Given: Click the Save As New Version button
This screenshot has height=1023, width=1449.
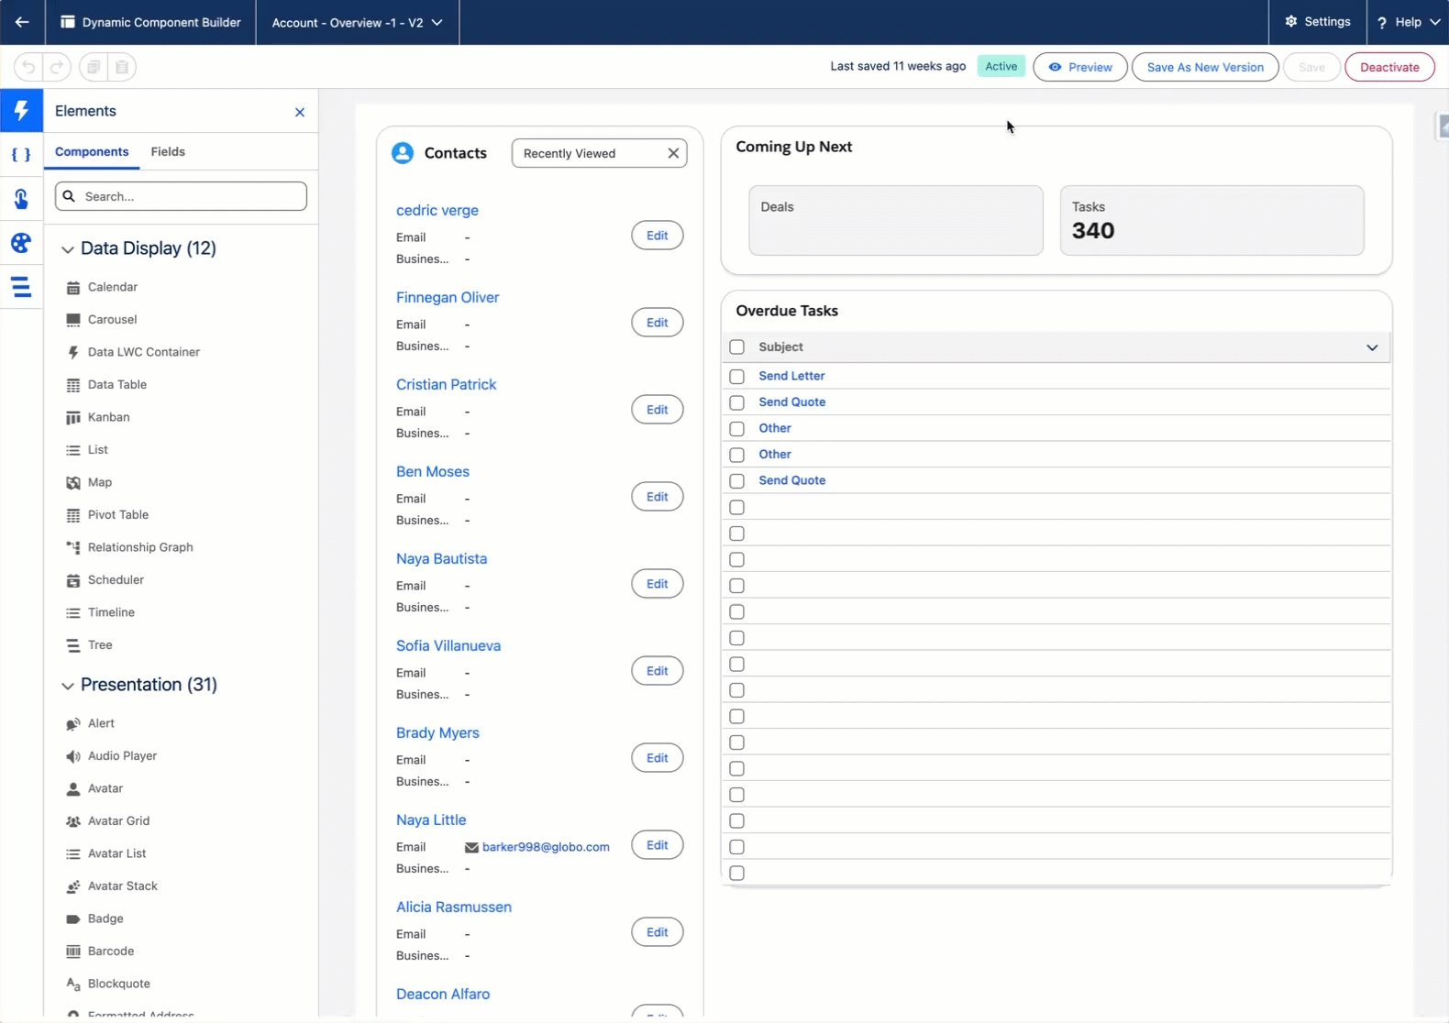Looking at the screenshot, I should tap(1204, 67).
